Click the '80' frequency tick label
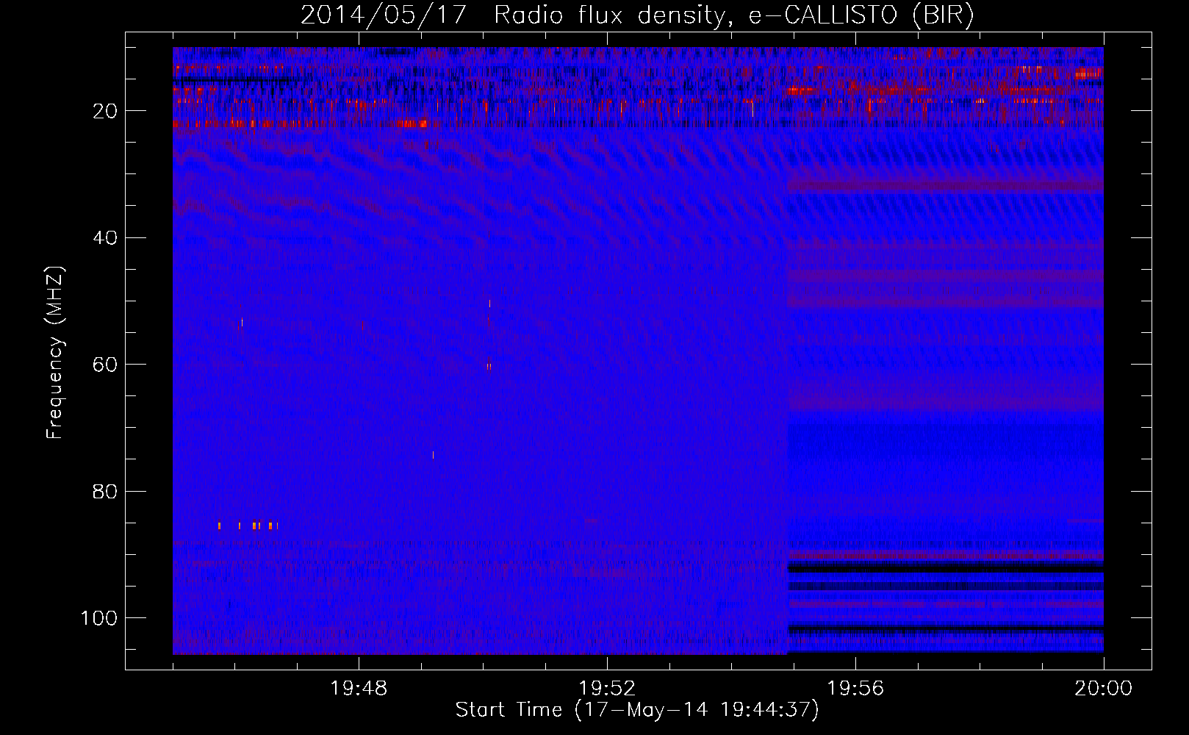This screenshot has width=1189, height=735. click(105, 492)
